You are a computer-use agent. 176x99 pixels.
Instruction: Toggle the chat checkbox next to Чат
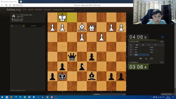click(x=24, y=26)
